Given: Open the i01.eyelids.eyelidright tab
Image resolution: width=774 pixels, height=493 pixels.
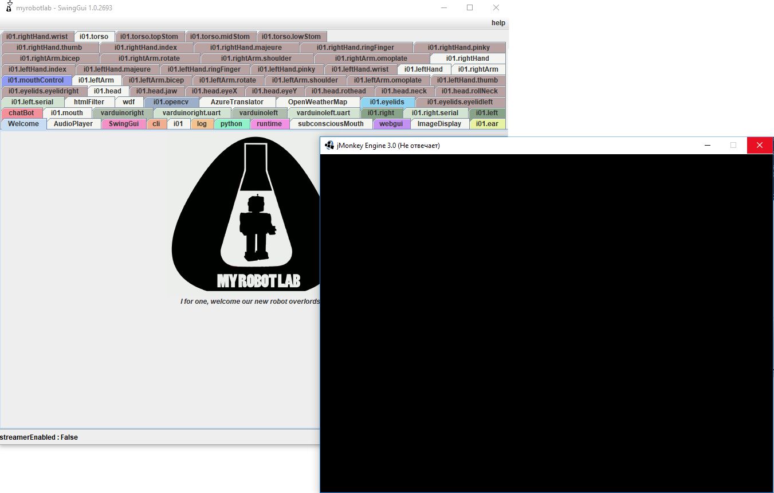Looking at the screenshot, I should [x=44, y=91].
